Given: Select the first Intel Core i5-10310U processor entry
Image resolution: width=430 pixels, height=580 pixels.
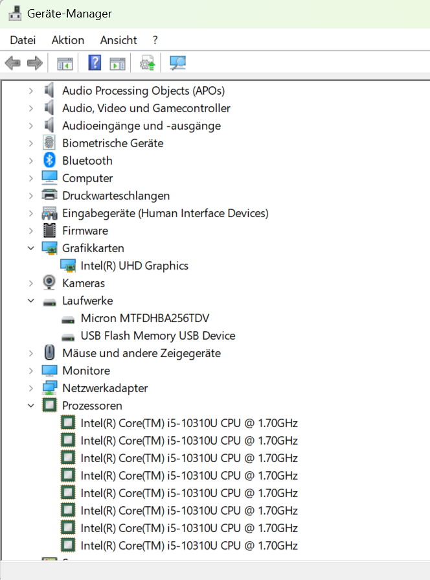Looking at the screenshot, I should click(x=189, y=423).
